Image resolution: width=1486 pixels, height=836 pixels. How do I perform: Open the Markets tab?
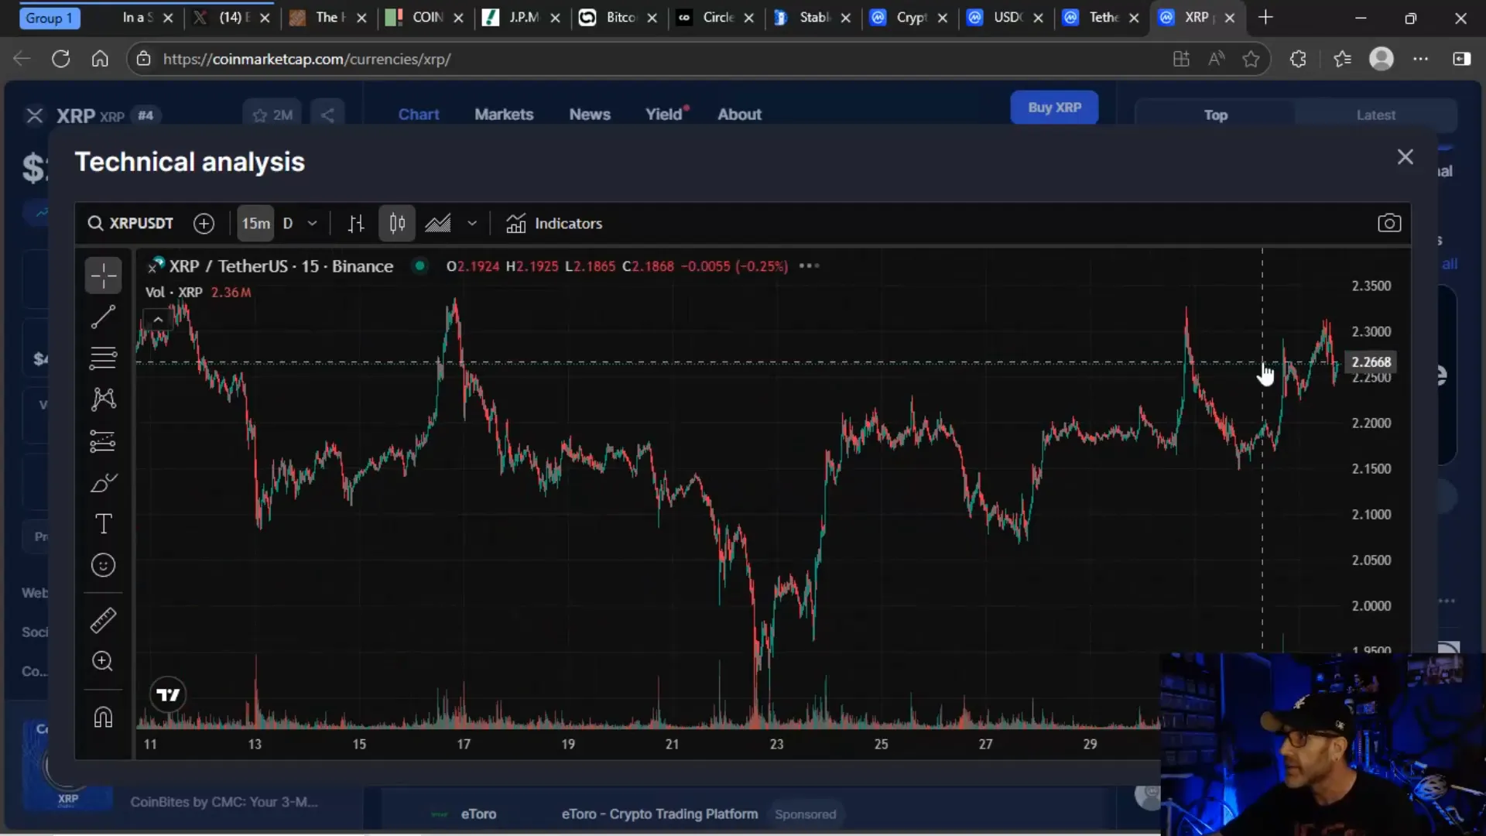(x=504, y=115)
